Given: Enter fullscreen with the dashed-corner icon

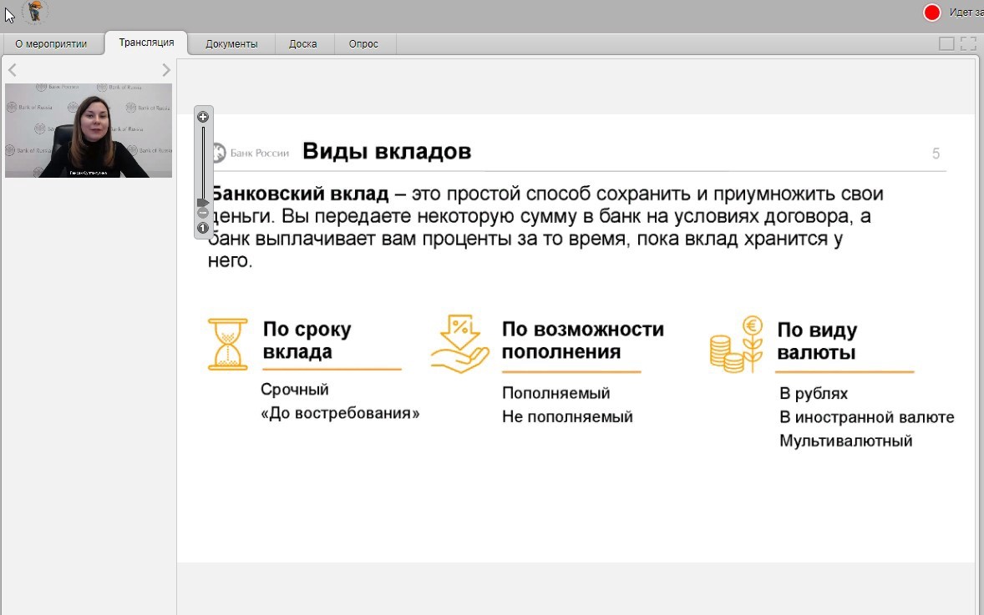Looking at the screenshot, I should pyautogui.click(x=968, y=44).
